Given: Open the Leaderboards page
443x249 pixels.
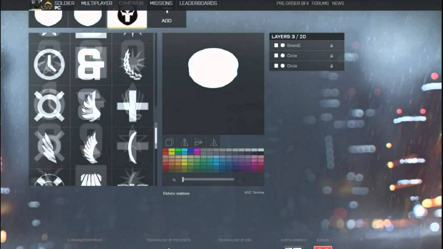Looking at the screenshot, I should (198, 3).
